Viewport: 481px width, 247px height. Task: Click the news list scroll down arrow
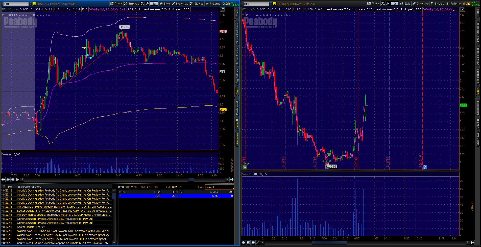[114, 243]
